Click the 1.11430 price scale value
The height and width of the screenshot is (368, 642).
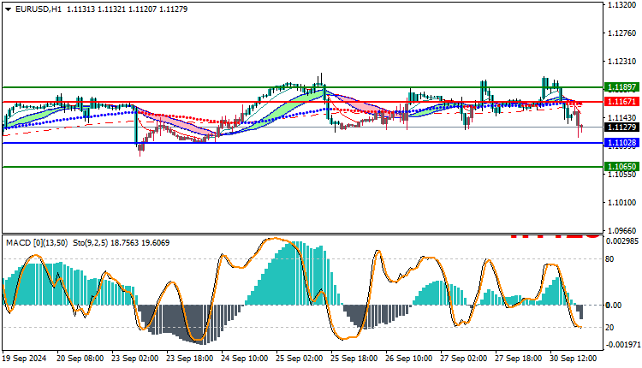(x=622, y=118)
